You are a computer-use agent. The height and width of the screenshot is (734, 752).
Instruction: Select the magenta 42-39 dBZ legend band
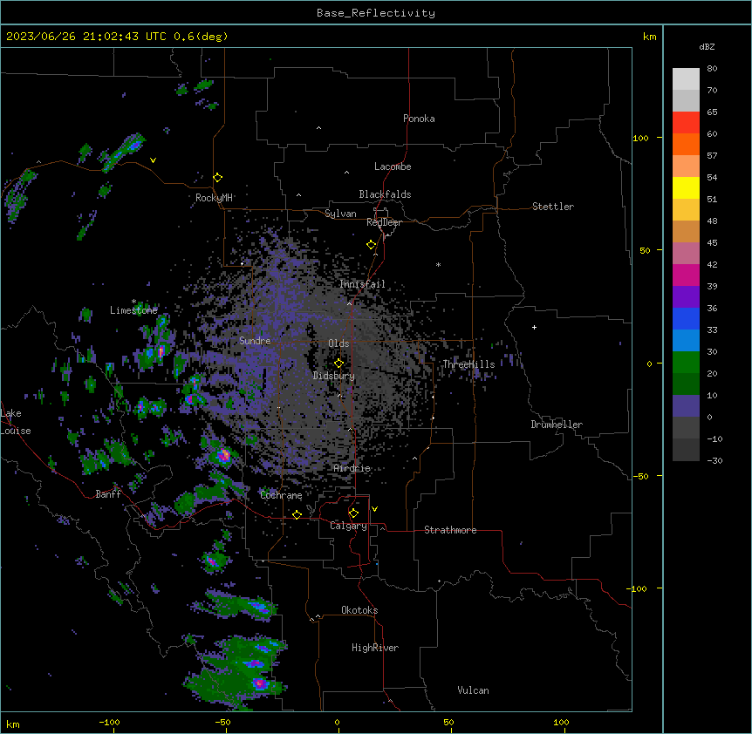coord(686,275)
